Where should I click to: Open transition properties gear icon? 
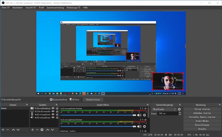coord(179,109)
